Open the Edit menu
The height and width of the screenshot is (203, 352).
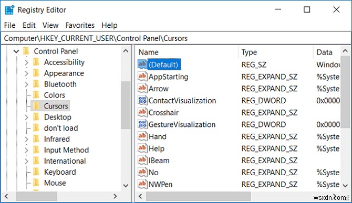29,25
